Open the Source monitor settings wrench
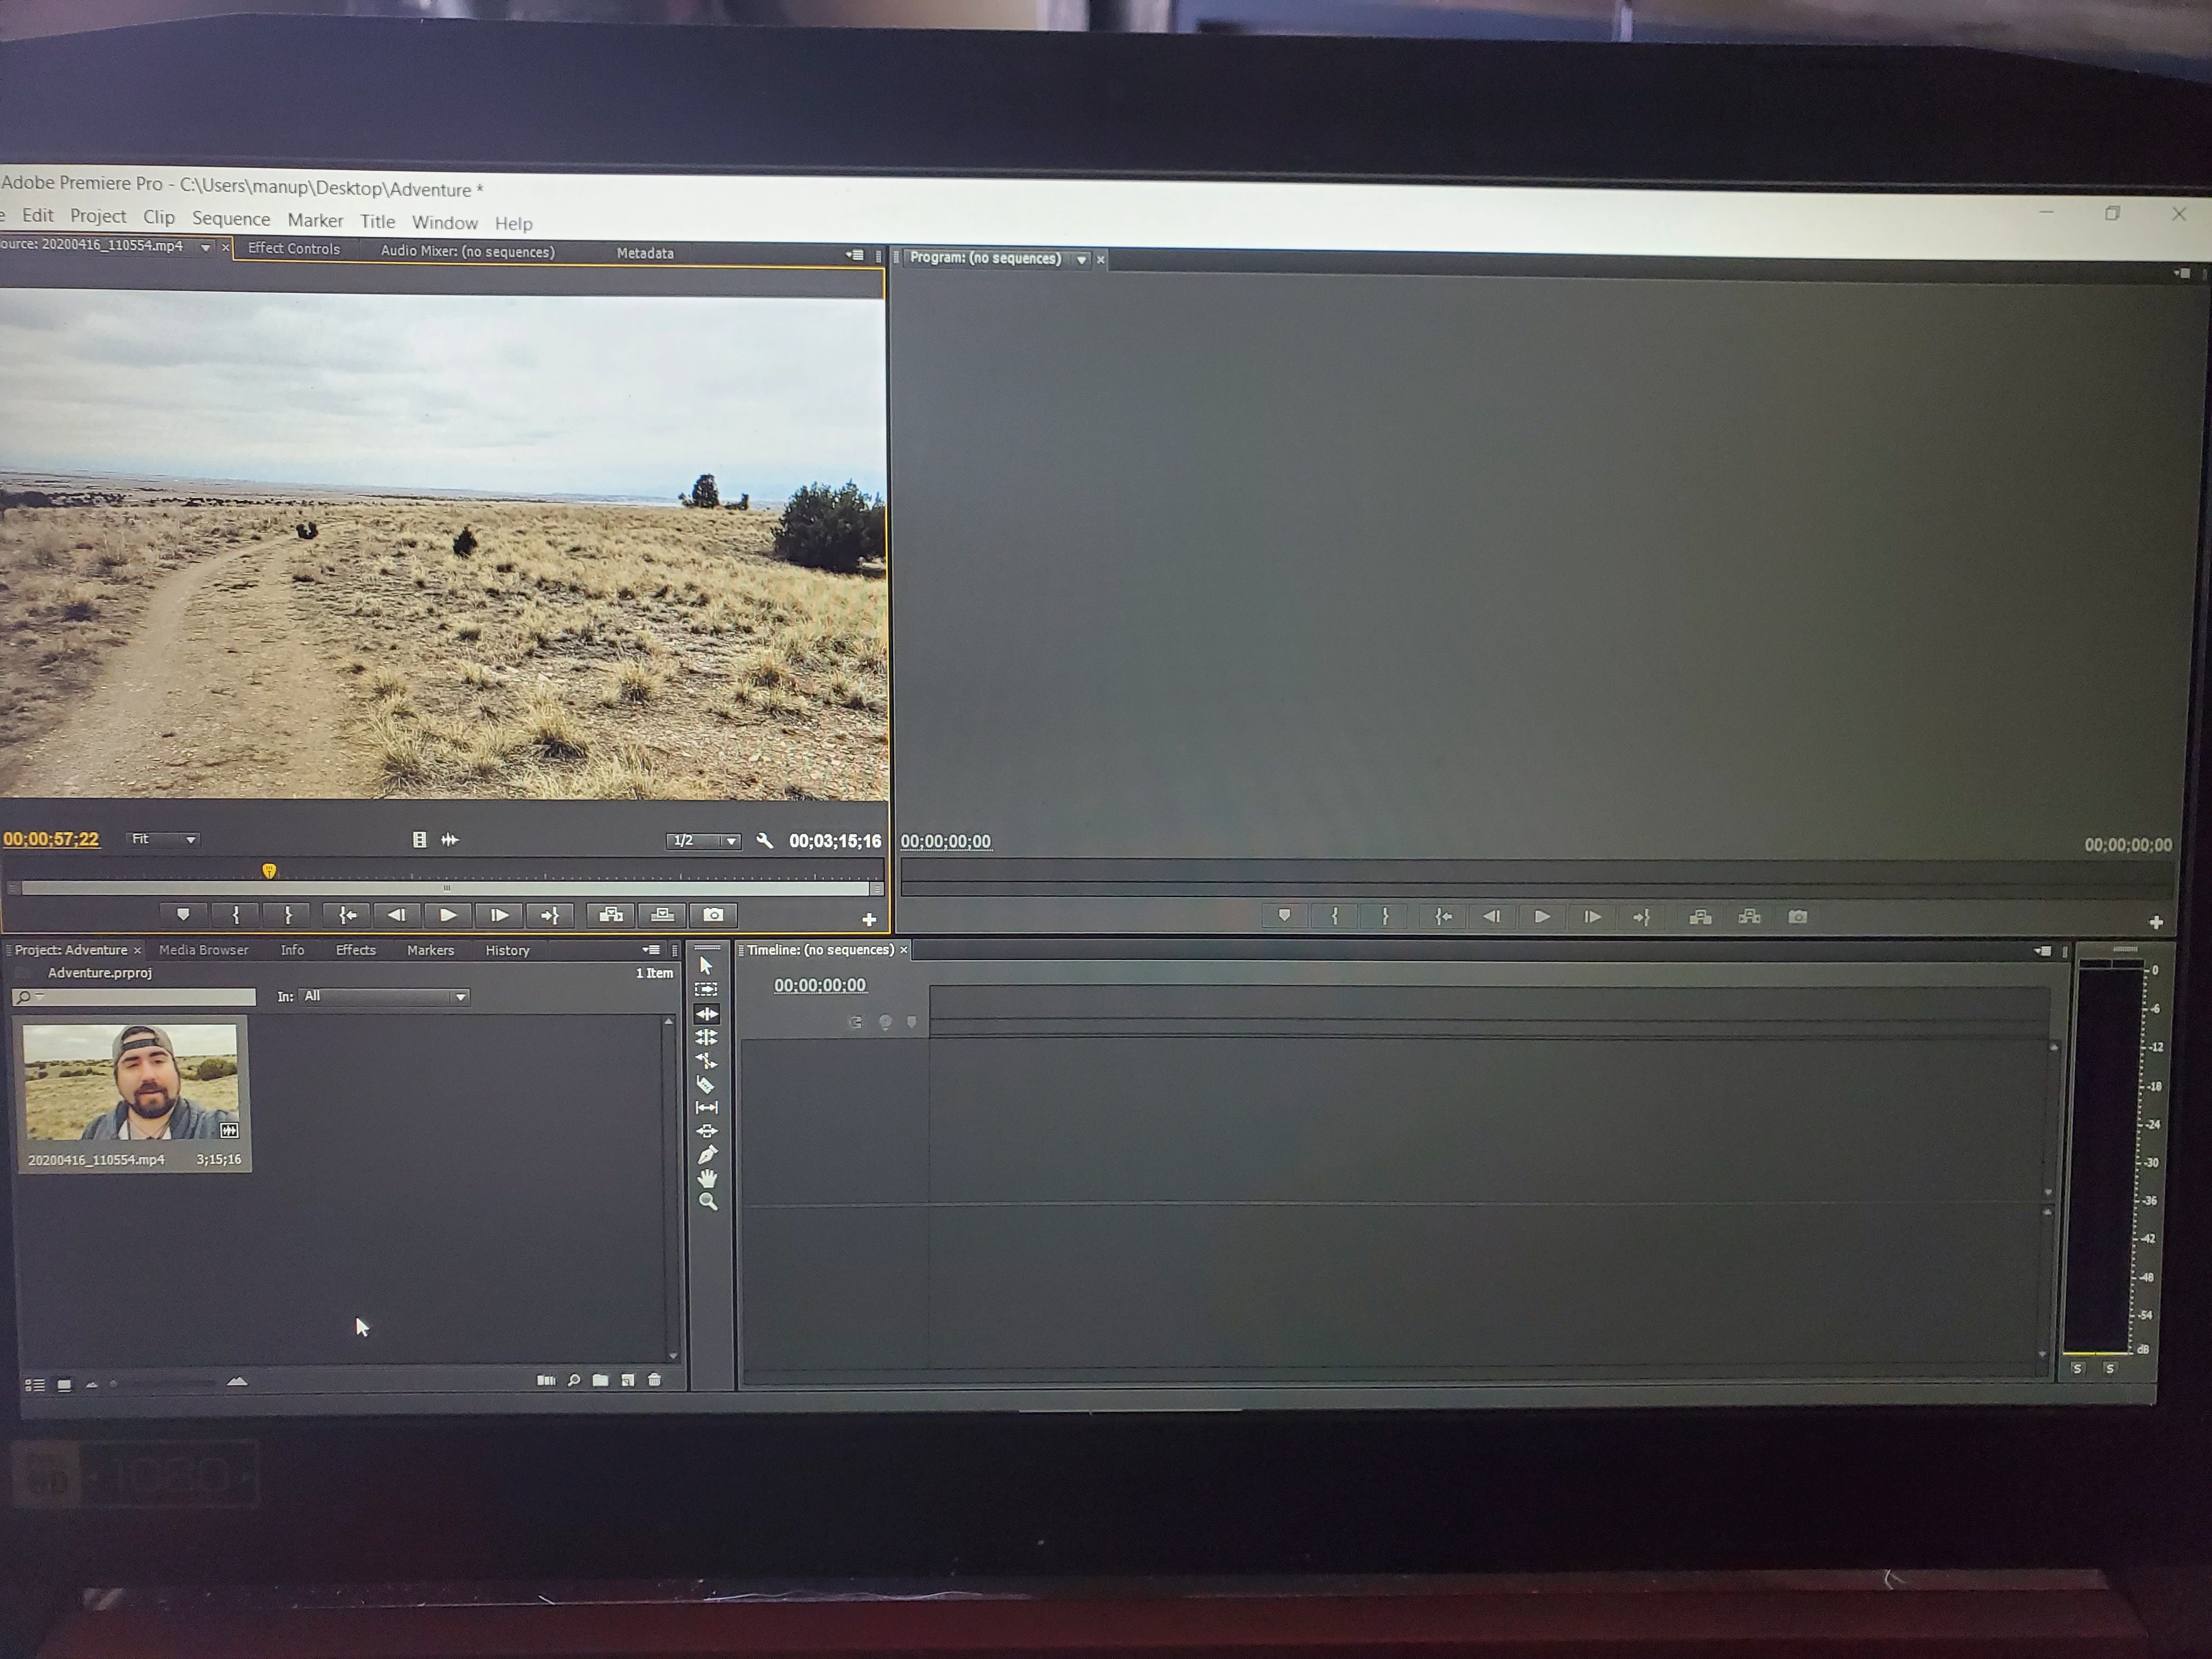 point(765,841)
